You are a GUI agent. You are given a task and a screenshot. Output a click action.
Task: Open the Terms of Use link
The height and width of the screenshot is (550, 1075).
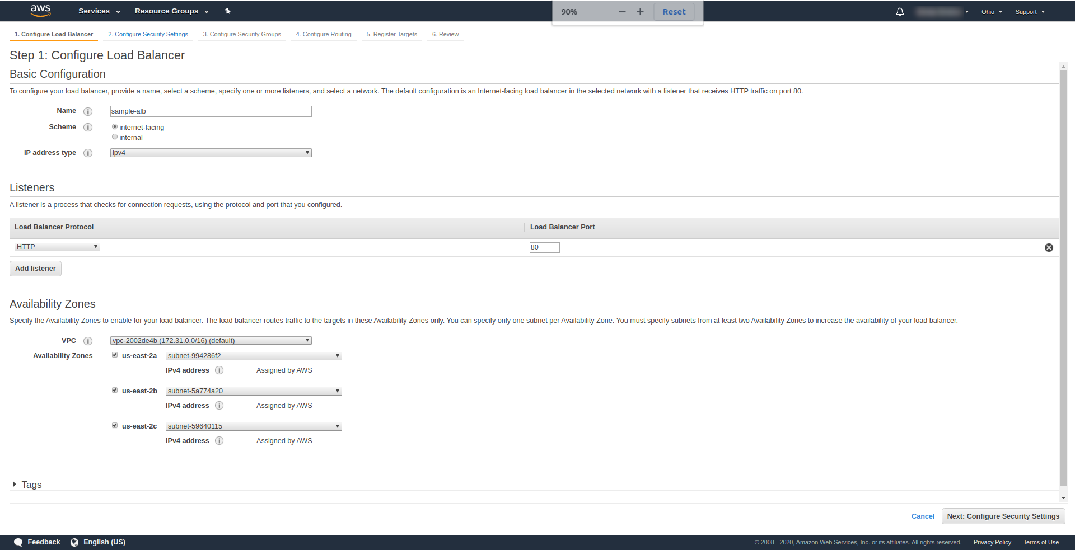1041,542
